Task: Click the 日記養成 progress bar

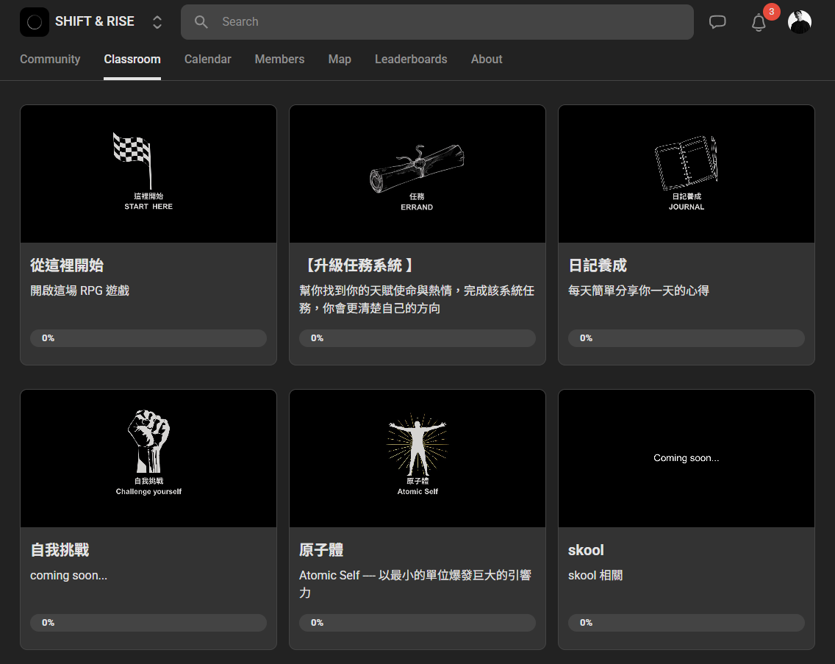Action: point(686,338)
